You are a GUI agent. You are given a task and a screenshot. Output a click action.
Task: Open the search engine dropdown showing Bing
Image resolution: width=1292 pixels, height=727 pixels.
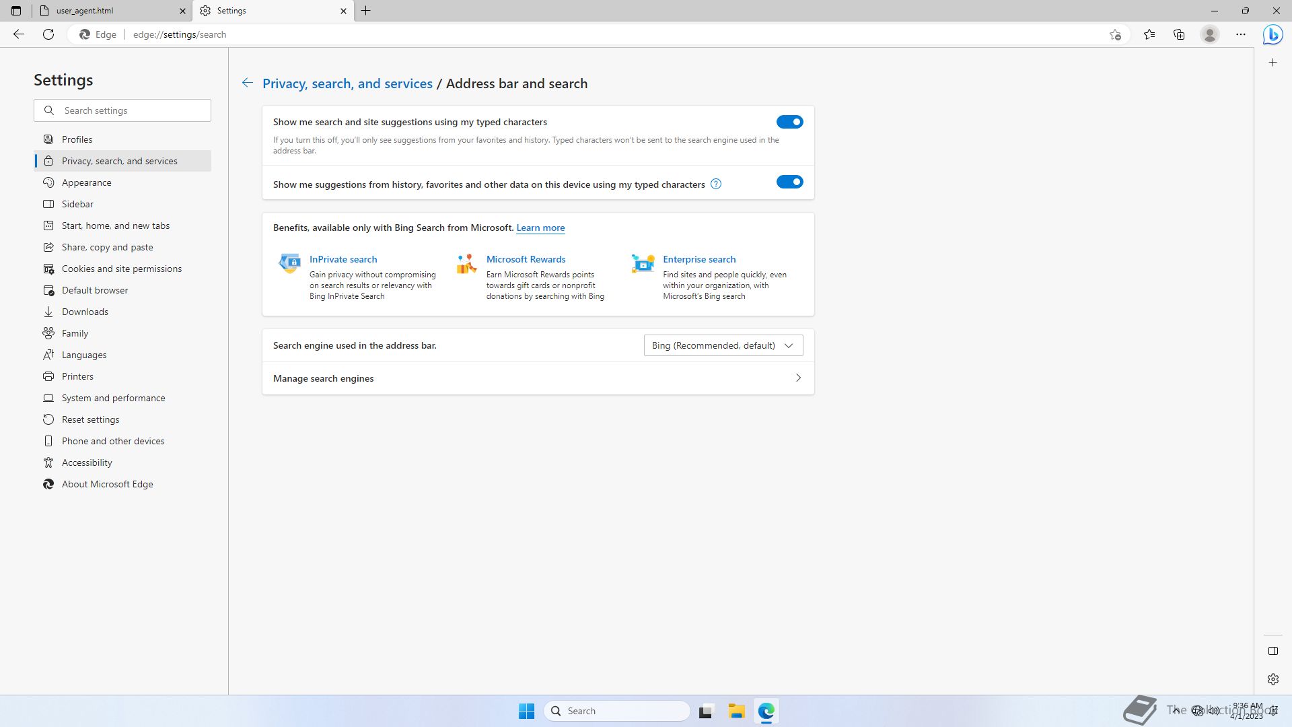(x=723, y=345)
